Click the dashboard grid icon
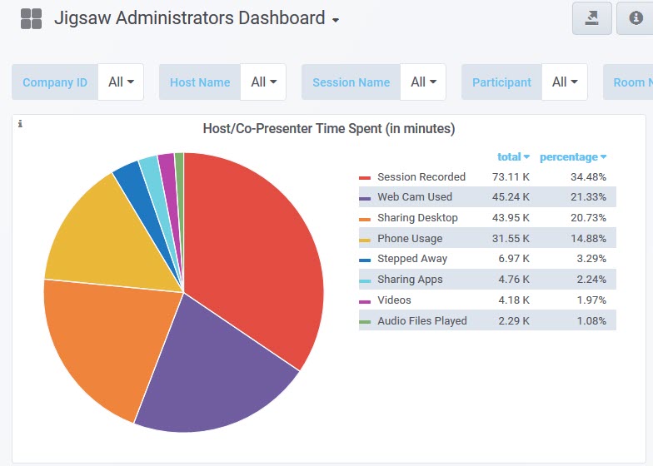 (31, 19)
